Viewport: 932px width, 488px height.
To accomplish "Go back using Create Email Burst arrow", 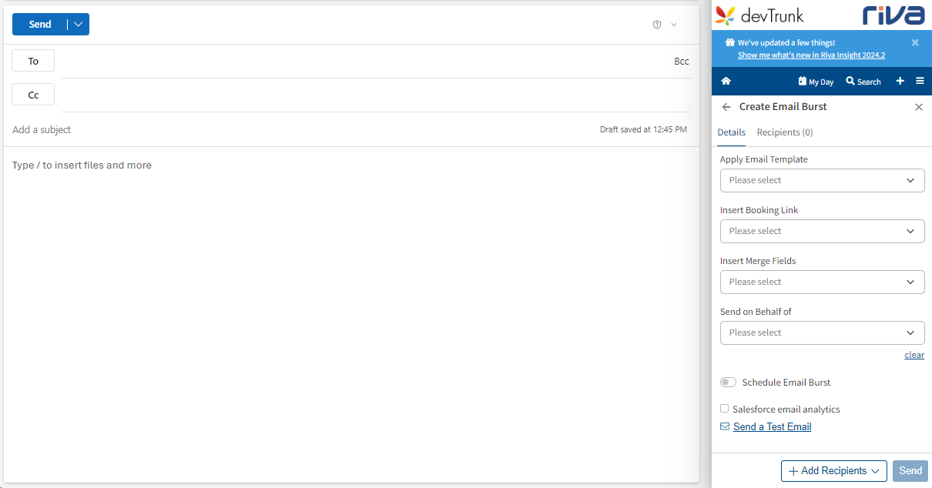I will coord(726,107).
